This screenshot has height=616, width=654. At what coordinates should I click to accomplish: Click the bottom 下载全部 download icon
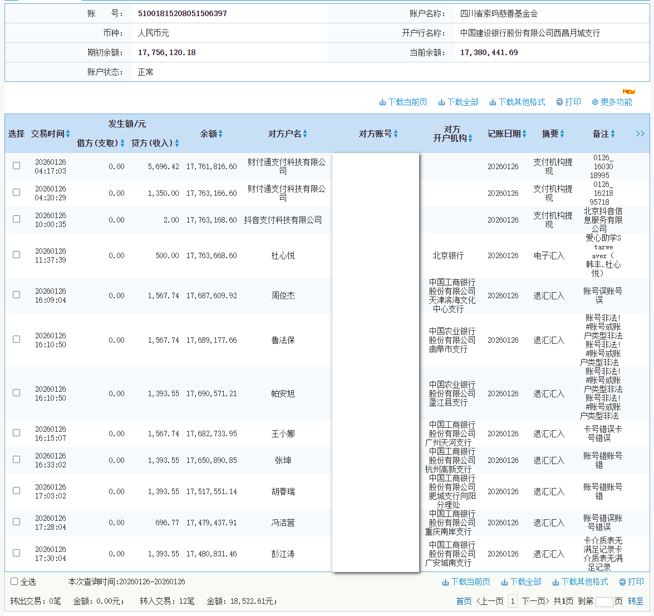point(504,582)
